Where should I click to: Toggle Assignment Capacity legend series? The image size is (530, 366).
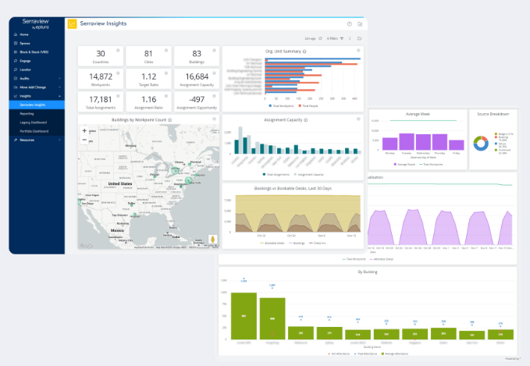[x=308, y=175]
